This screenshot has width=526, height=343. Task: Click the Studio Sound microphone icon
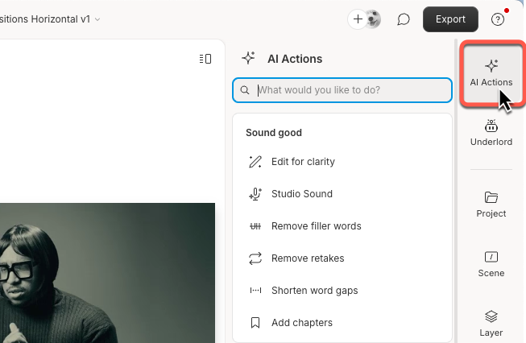click(255, 194)
